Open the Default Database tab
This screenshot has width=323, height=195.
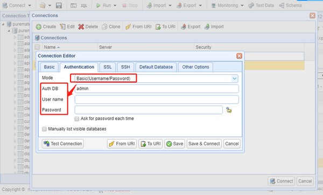pyautogui.click(x=156, y=67)
